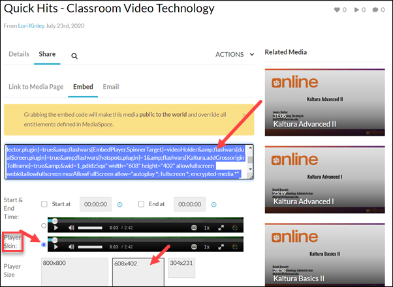Click CC captions icon on first skin preview
The height and width of the screenshot is (287, 393).
(x=194, y=228)
